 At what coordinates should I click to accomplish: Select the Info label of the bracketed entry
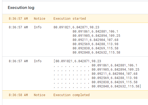tap(38, 61)
